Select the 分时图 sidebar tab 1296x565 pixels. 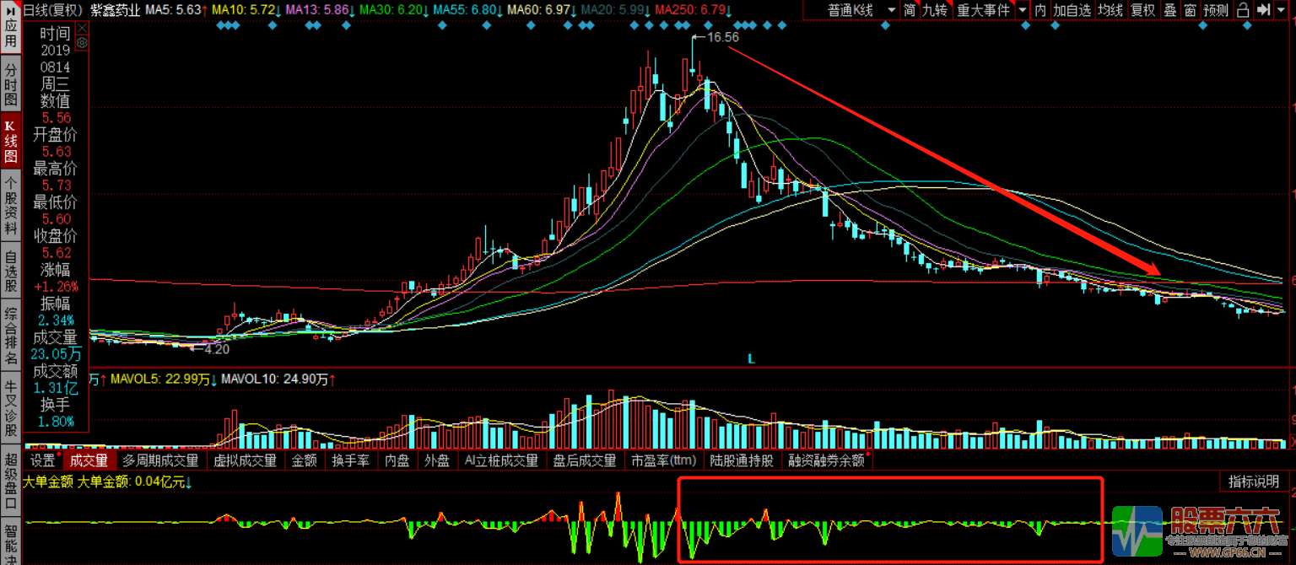click(10, 83)
